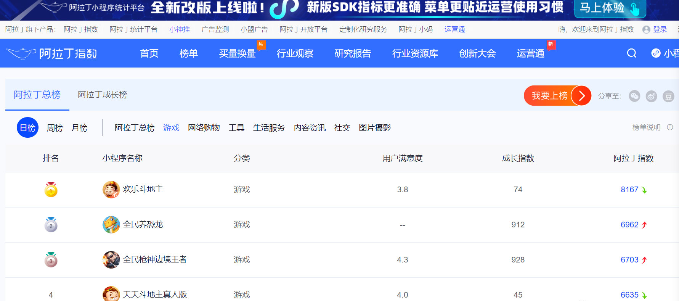Switch to 月榜 monthly ranking
Viewport: 679px width, 301px height.
pyautogui.click(x=79, y=128)
